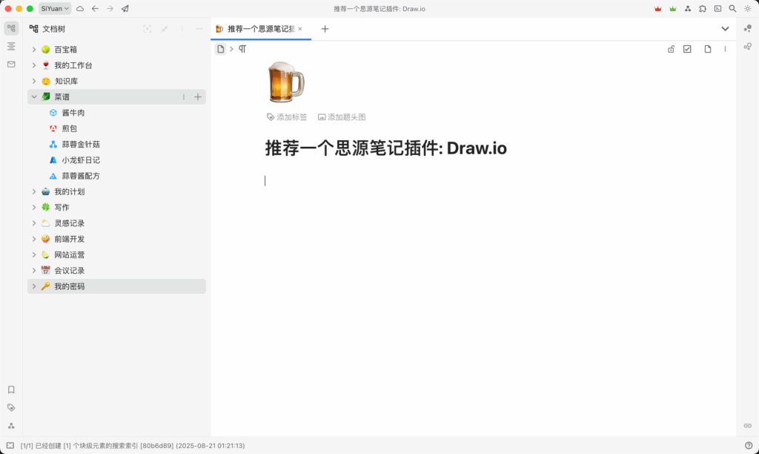Open the global search magnifier icon
The width and height of the screenshot is (759, 454).
pyautogui.click(x=732, y=9)
